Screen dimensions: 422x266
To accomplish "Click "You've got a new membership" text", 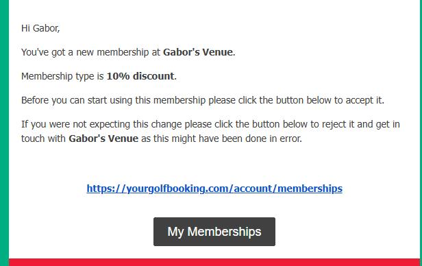I will click(x=85, y=52).
